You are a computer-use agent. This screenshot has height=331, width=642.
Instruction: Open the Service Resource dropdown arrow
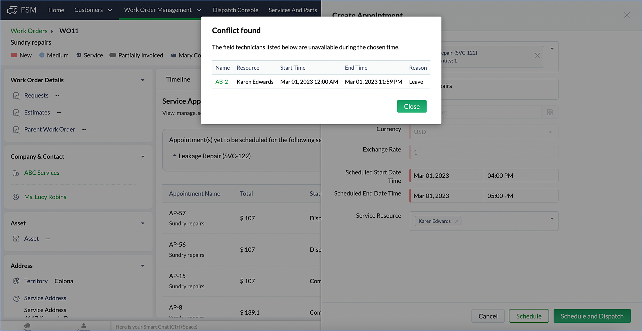click(x=552, y=219)
